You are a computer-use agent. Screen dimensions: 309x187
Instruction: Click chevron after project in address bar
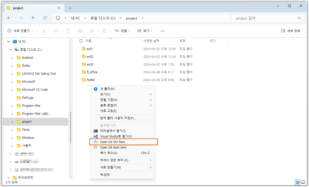(x=143, y=18)
